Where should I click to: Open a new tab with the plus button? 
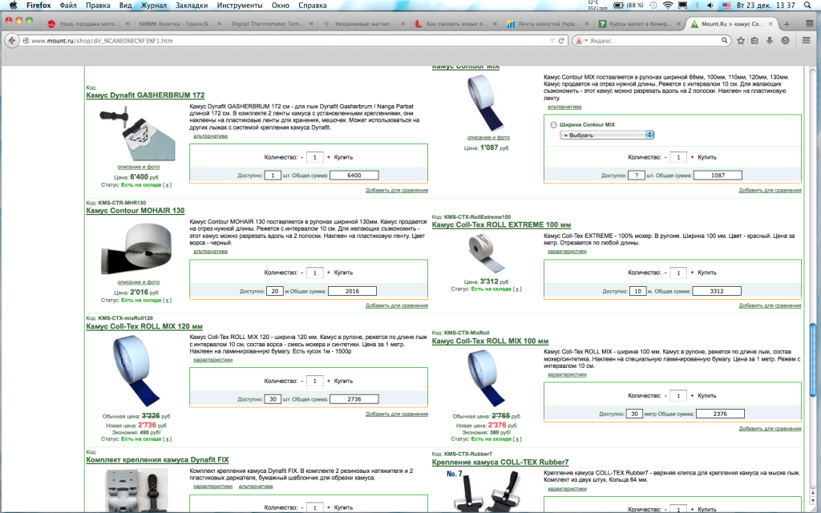pos(787,24)
